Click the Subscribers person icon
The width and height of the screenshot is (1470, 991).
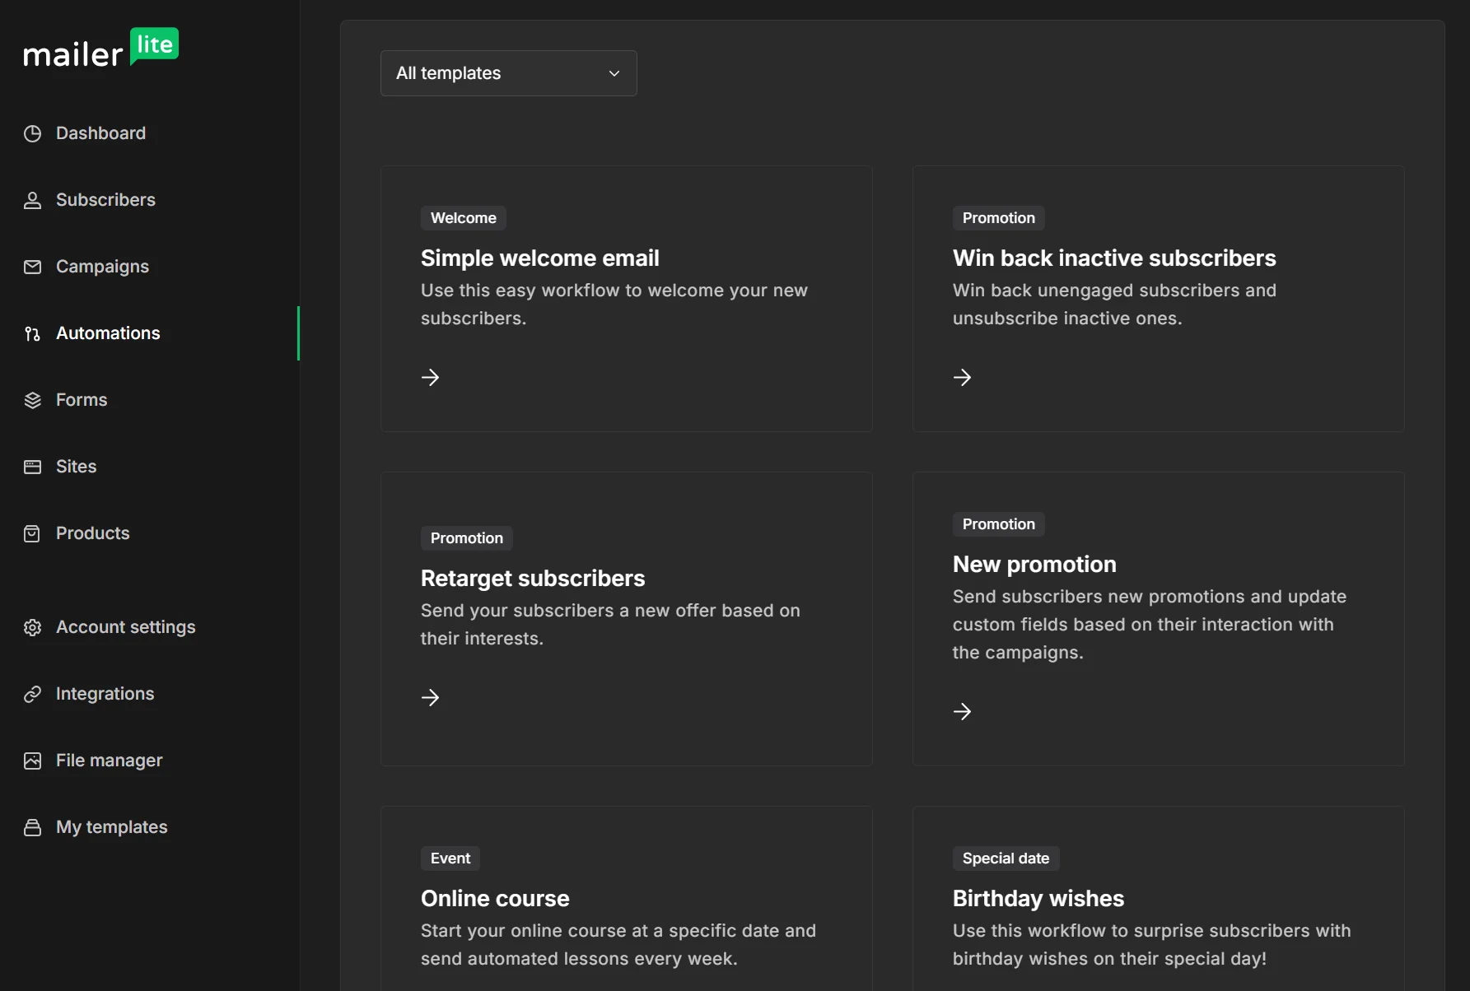pos(32,200)
